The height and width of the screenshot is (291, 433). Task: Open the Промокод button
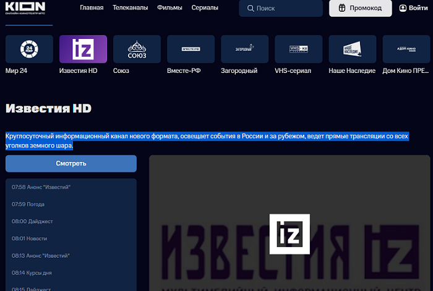pos(361,8)
